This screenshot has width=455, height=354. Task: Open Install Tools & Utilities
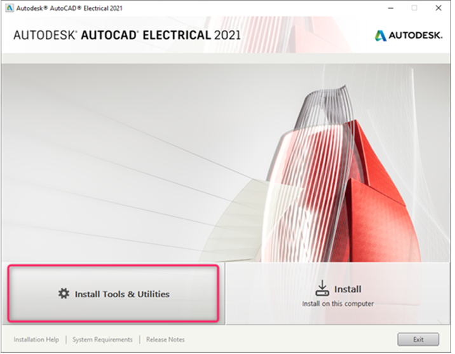click(x=113, y=294)
